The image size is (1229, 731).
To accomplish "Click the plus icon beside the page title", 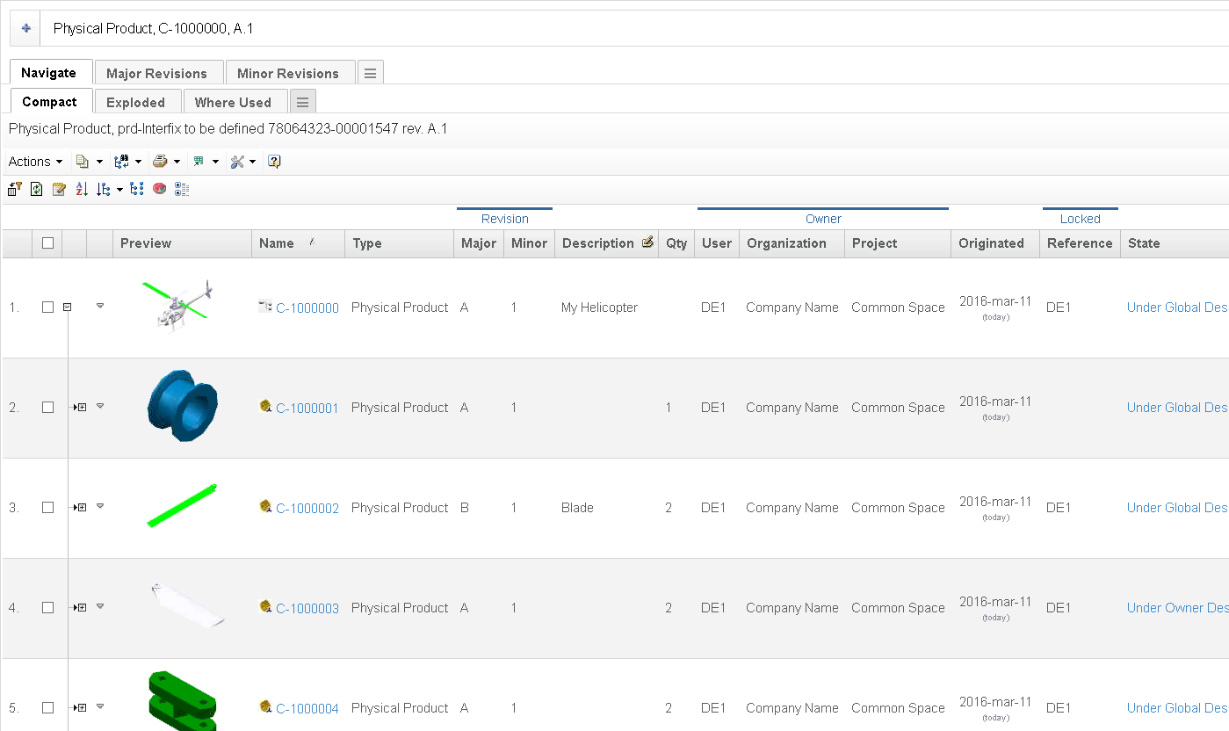I will point(25,28).
